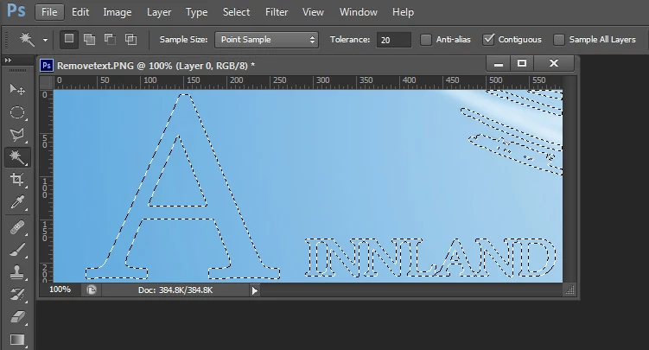
Task: Open the Edit menu
Action: (80, 12)
